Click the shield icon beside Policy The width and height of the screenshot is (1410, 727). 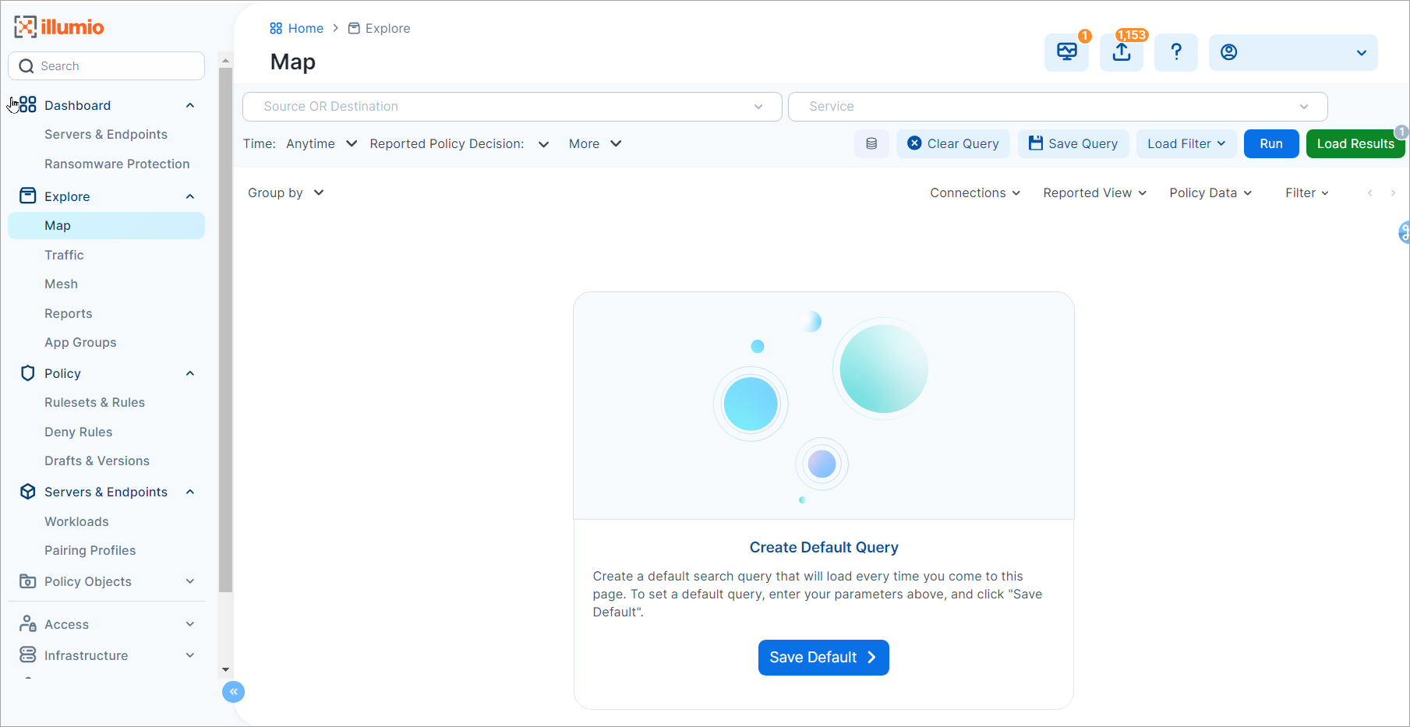27,373
